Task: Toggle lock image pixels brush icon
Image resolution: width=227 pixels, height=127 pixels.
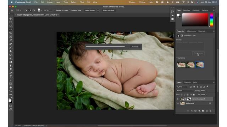Action: tap(184, 95)
